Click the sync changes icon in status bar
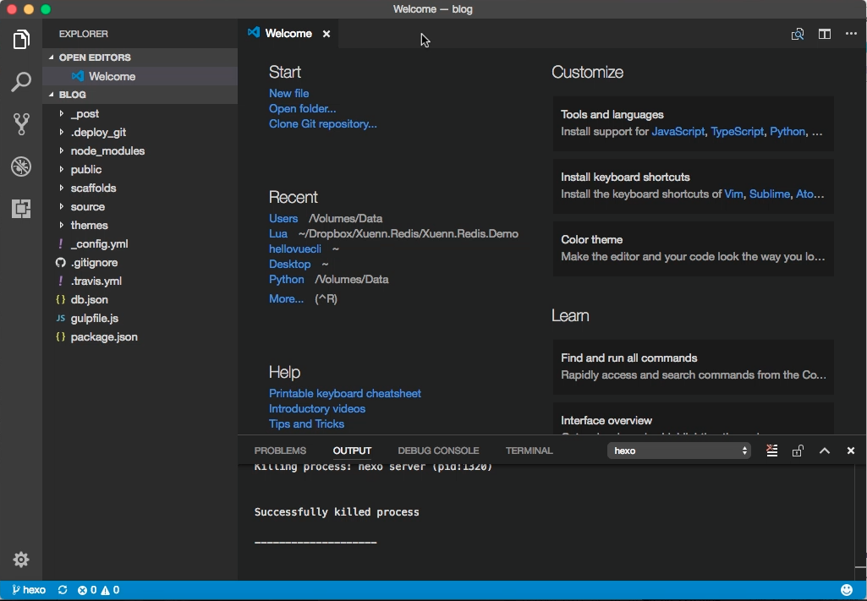The image size is (867, 601). 63,590
